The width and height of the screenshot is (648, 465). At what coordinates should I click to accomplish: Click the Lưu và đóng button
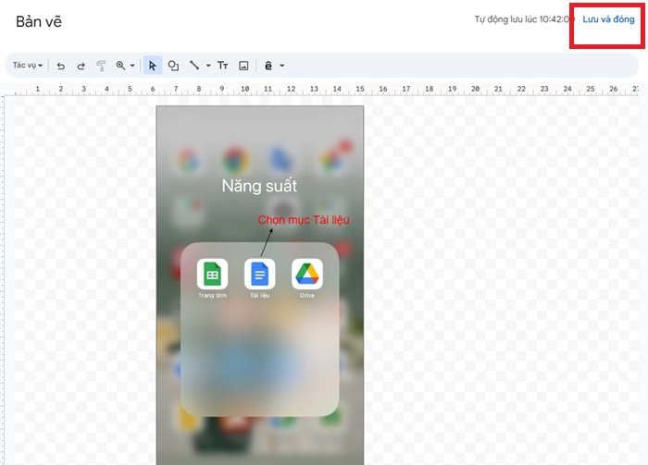pos(608,19)
